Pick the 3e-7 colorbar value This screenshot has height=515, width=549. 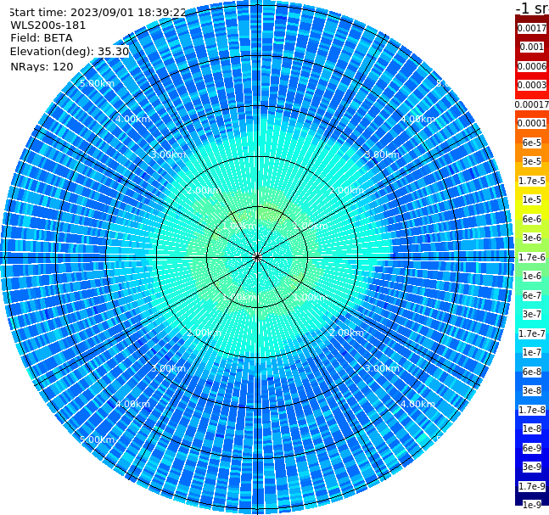point(532,314)
